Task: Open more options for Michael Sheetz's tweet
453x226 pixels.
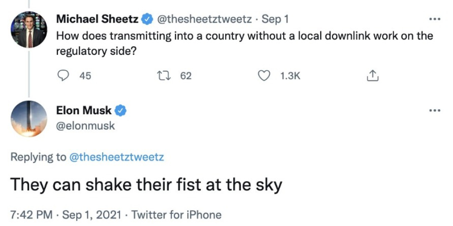Action: pos(435,19)
